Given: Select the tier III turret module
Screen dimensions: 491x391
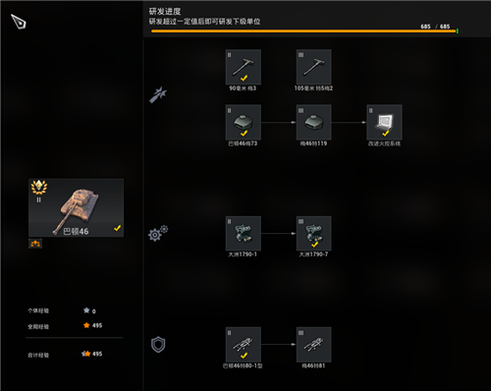Looking at the screenshot, I should (x=314, y=123).
